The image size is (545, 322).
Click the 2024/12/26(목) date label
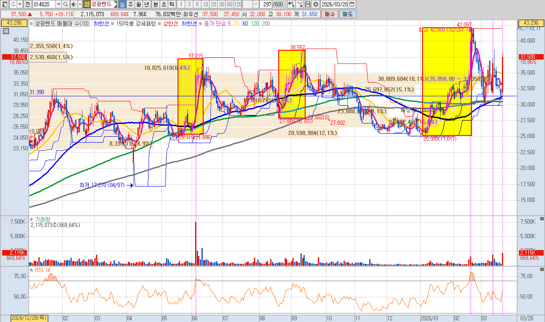pos(29,318)
